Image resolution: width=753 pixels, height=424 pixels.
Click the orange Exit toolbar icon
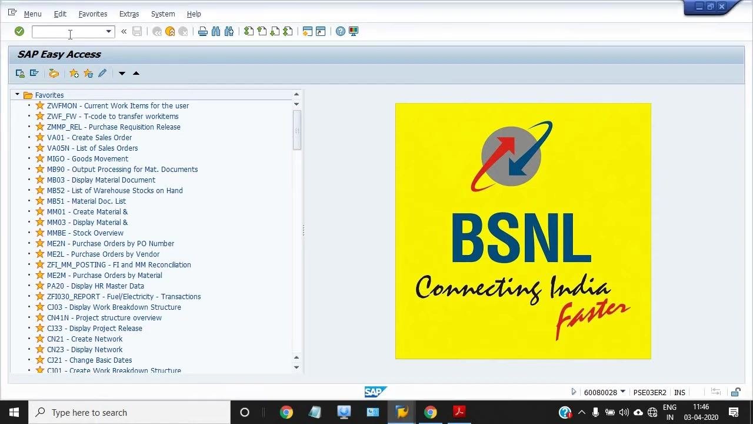click(170, 31)
